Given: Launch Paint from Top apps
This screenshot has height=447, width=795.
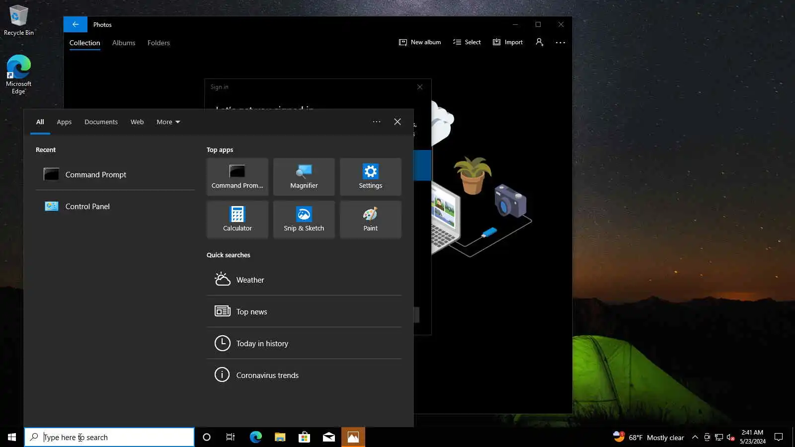Looking at the screenshot, I should 371,220.
